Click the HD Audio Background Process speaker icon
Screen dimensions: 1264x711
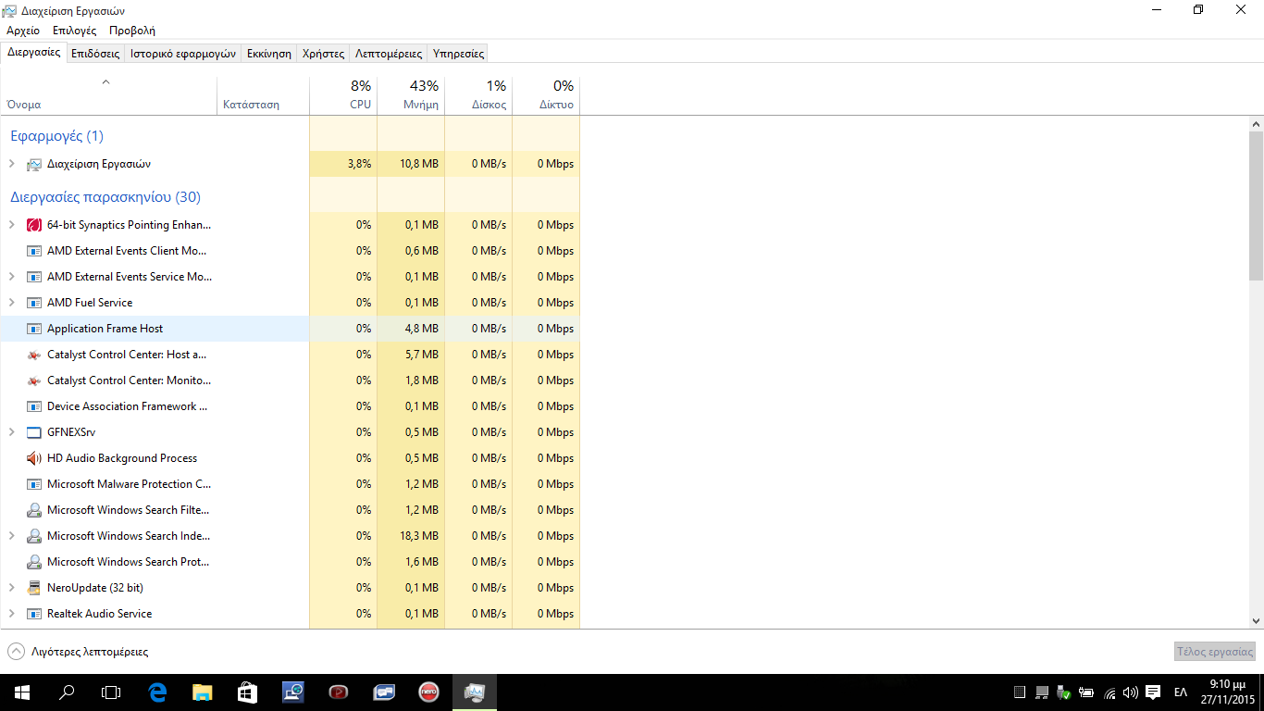pyautogui.click(x=34, y=458)
